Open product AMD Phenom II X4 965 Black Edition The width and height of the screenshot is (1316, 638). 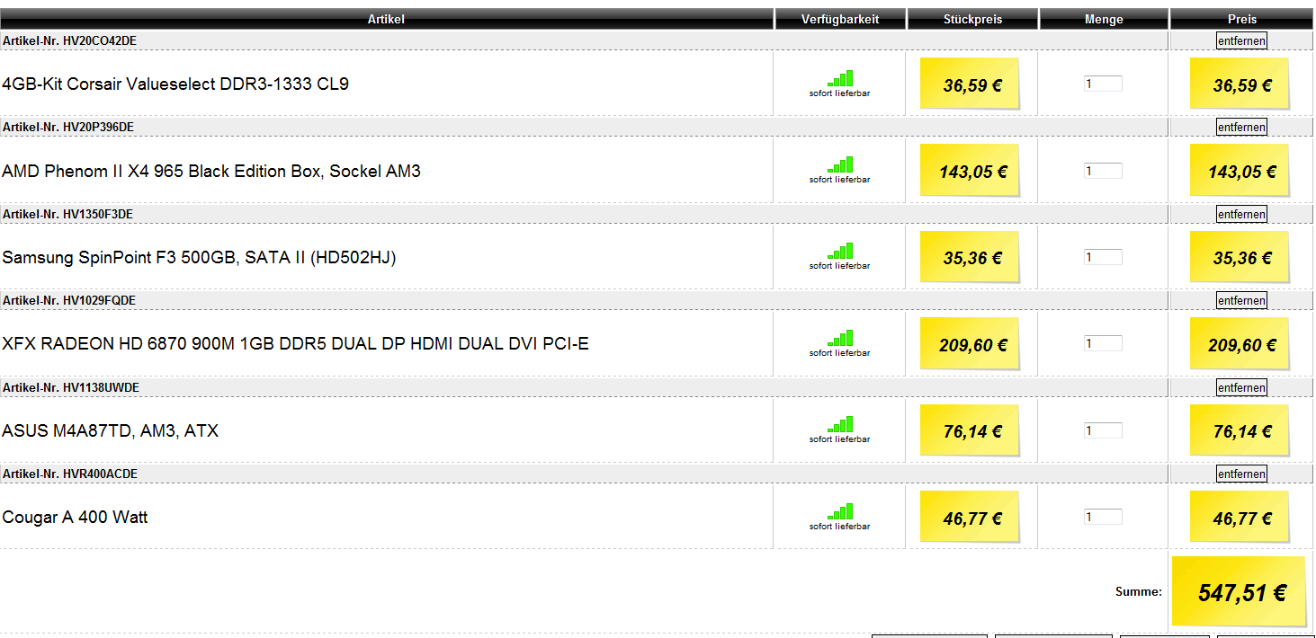[x=211, y=171]
